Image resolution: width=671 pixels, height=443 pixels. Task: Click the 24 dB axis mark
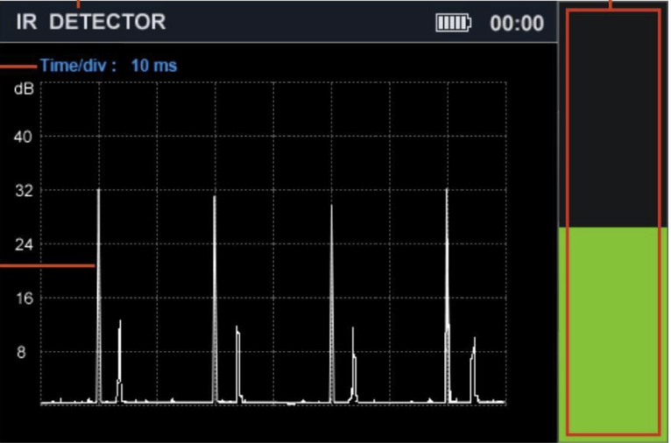[x=24, y=244]
